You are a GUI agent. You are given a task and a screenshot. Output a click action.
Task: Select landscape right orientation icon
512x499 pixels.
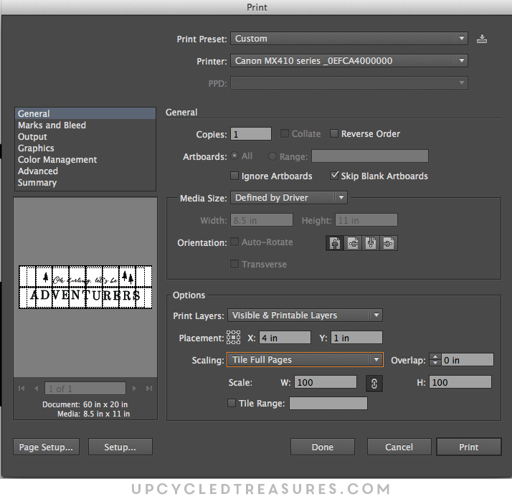pos(388,243)
